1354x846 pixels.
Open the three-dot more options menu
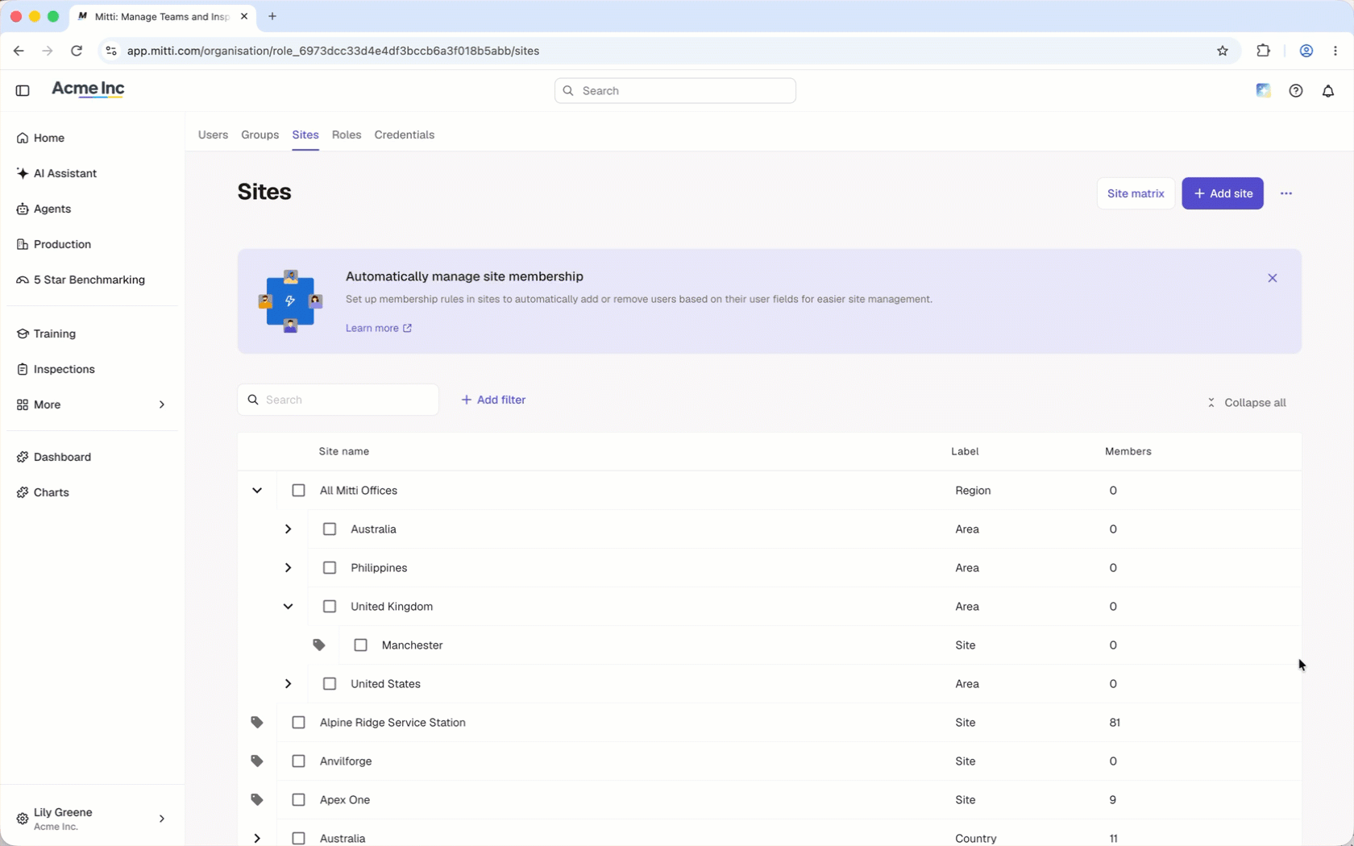(1286, 193)
